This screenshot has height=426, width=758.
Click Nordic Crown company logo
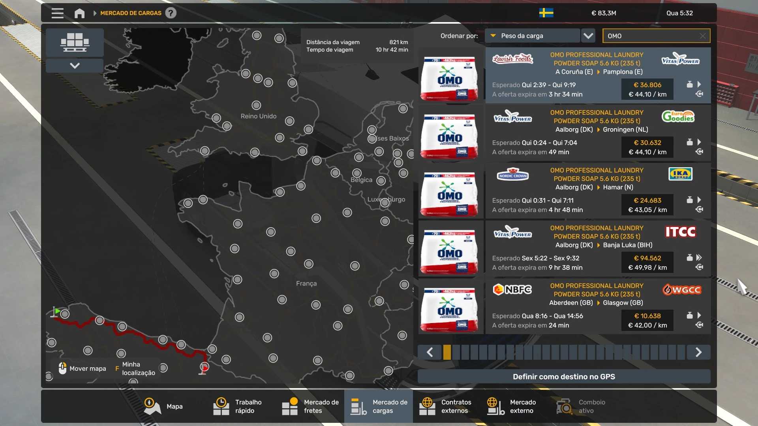pyautogui.click(x=512, y=174)
